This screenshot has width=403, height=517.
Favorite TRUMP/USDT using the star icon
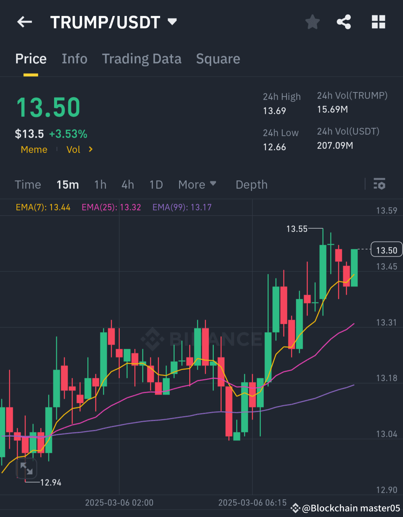tap(312, 22)
